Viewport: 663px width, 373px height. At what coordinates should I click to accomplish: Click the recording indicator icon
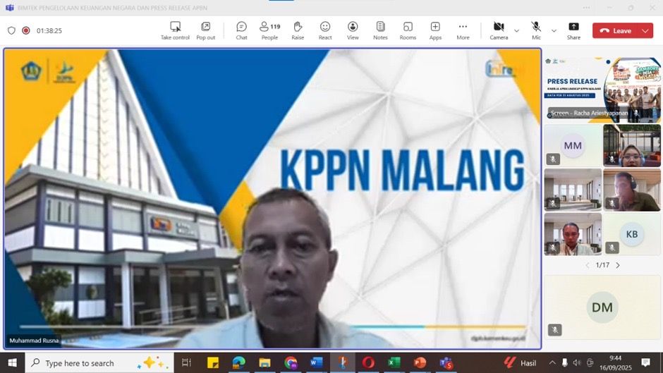(x=26, y=30)
